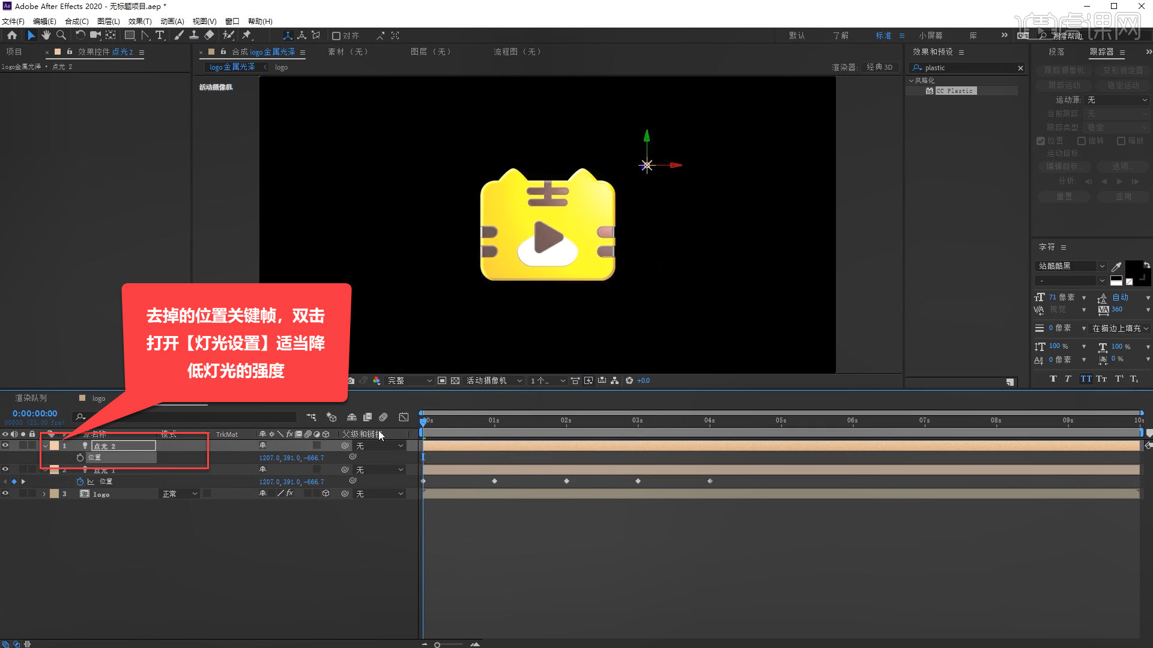Open the 文件(F) menu
Image resolution: width=1153 pixels, height=648 pixels.
[x=13, y=21]
